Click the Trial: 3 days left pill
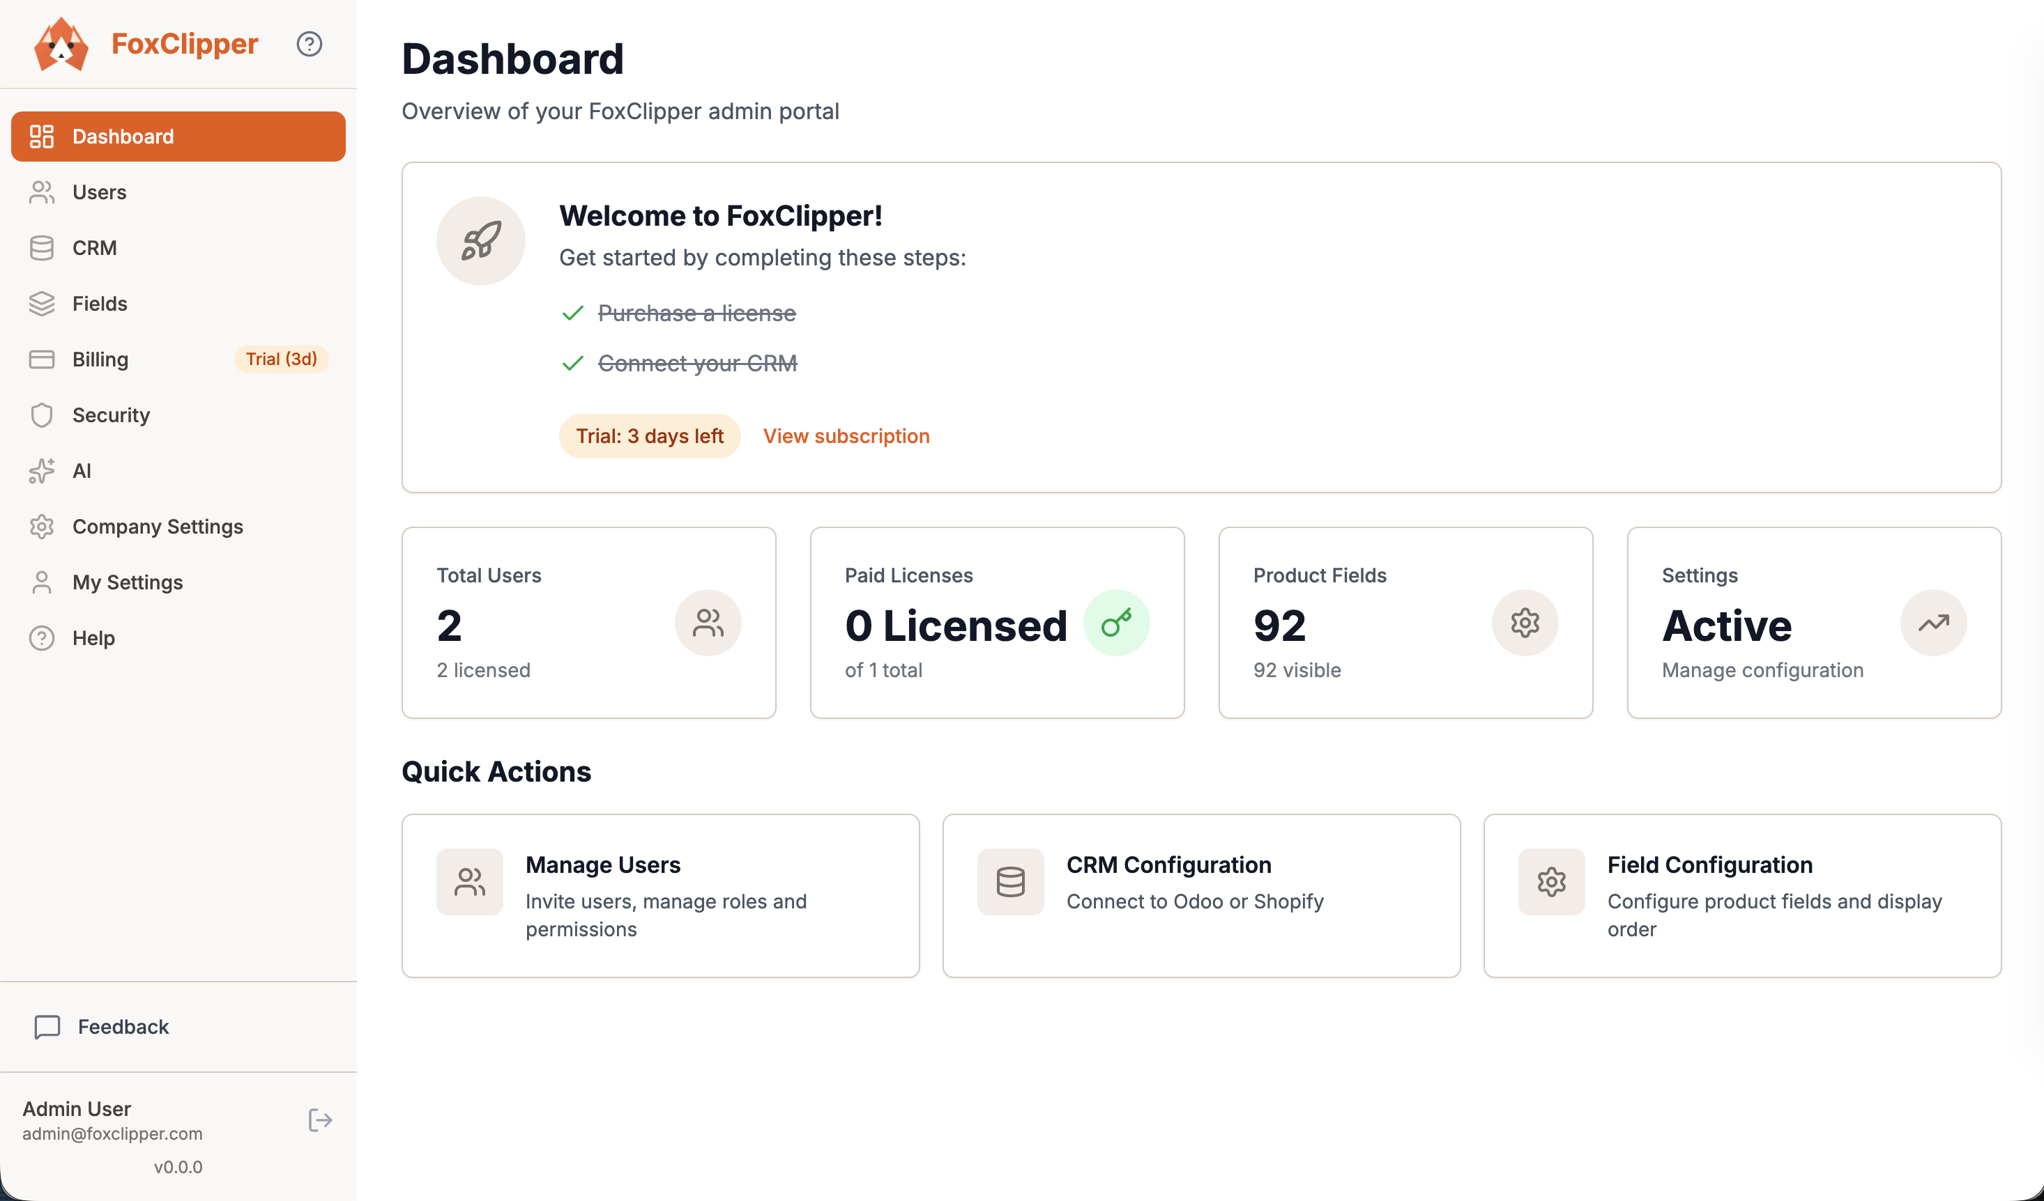Image resolution: width=2044 pixels, height=1201 pixels. 649,436
